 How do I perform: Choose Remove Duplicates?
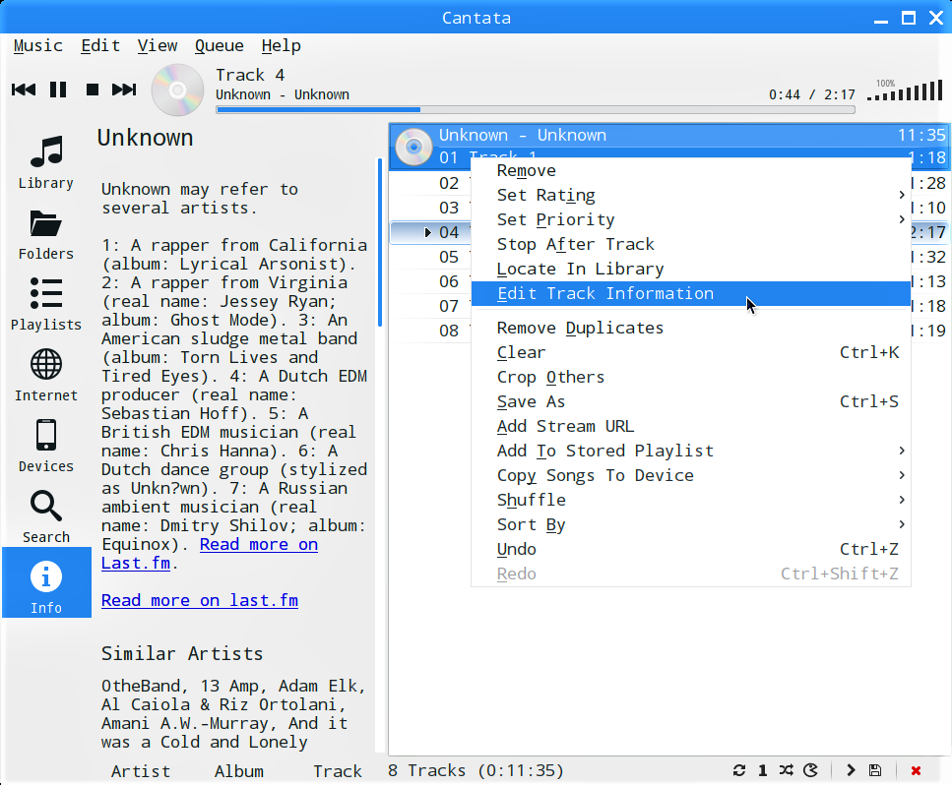[x=691, y=328]
